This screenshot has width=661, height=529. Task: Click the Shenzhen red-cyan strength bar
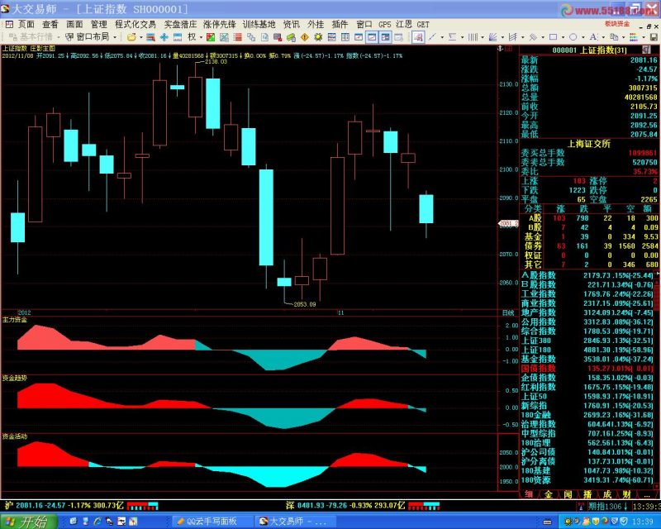pos(423,505)
